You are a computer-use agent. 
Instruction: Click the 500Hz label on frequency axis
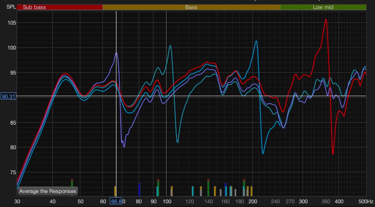(x=368, y=201)
